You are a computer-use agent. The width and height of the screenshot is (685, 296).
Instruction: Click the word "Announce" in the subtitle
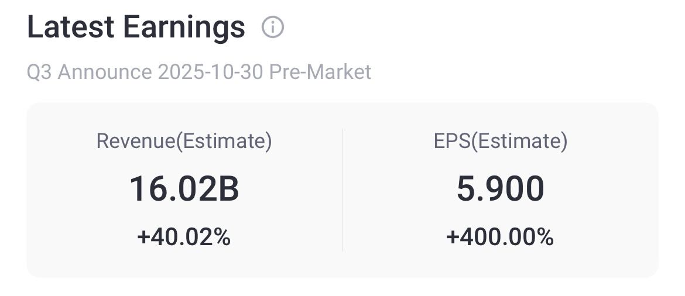tap(105, 72)
